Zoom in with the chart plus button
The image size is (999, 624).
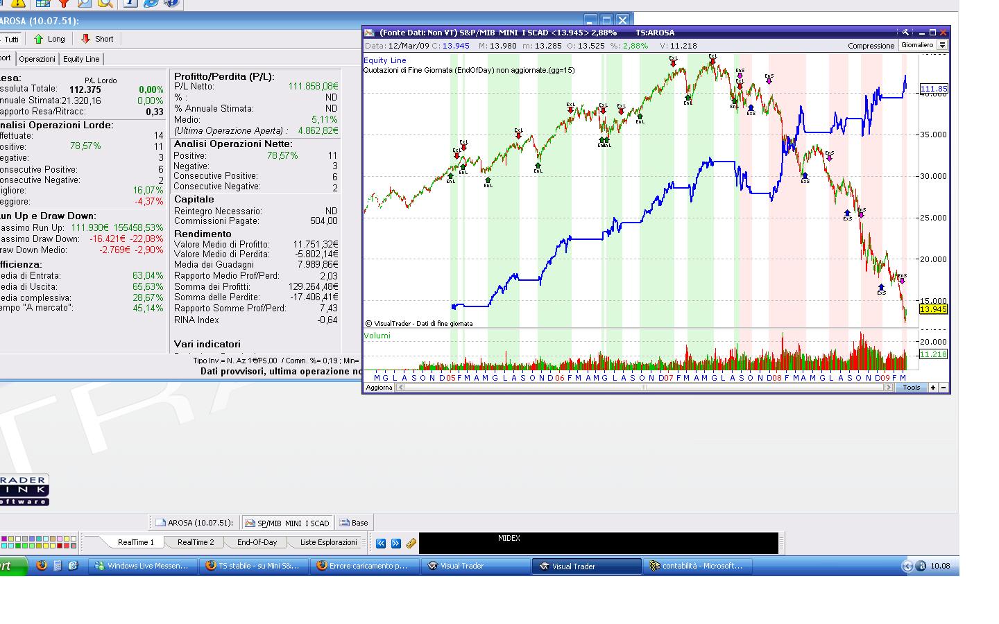point(933,388)
